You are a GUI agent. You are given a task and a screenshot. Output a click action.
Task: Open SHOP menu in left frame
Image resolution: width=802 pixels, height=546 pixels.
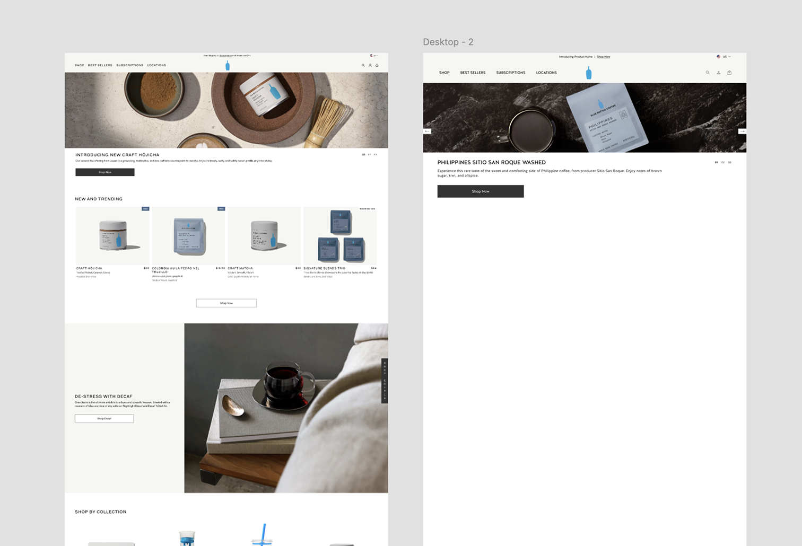[x=80, y=65]
